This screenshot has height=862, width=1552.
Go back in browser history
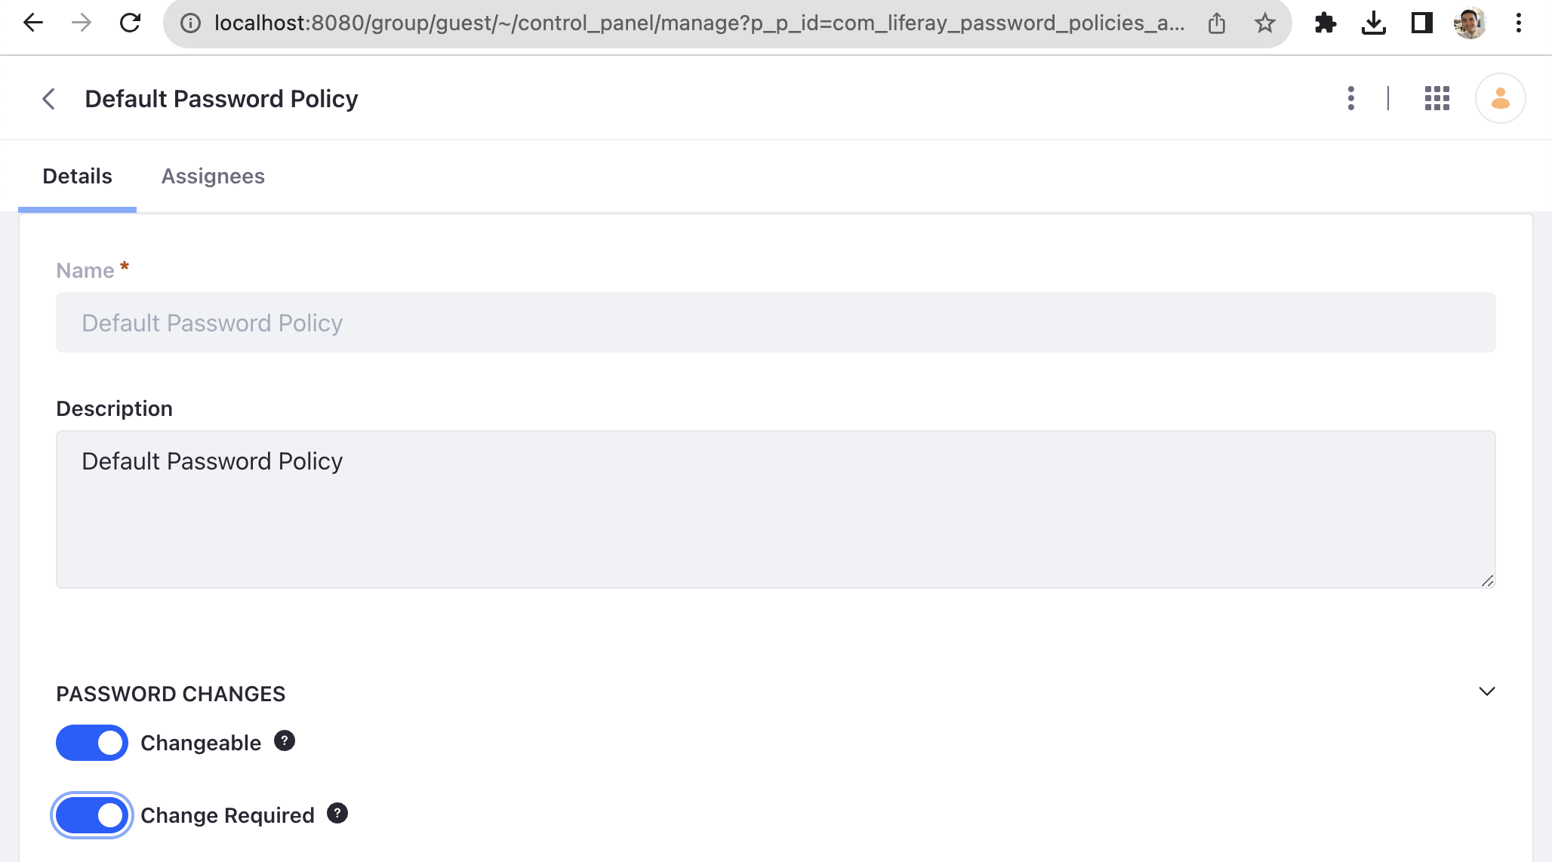(32, 23)
